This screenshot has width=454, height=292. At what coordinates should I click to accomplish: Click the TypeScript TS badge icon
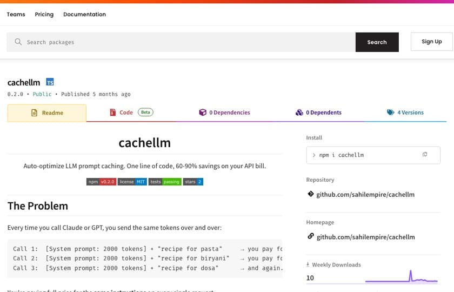[x=50, y=82]
